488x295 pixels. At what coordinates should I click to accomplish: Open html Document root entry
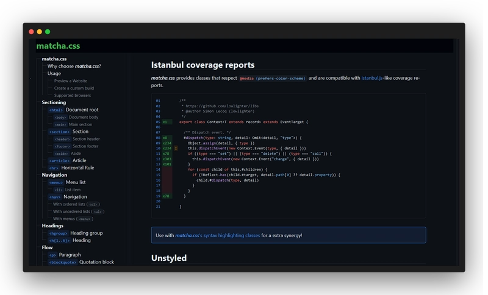tap(73, 110)
